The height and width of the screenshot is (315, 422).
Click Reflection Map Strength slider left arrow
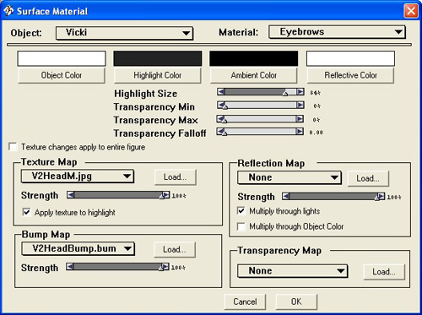click(x=286, y=196)
